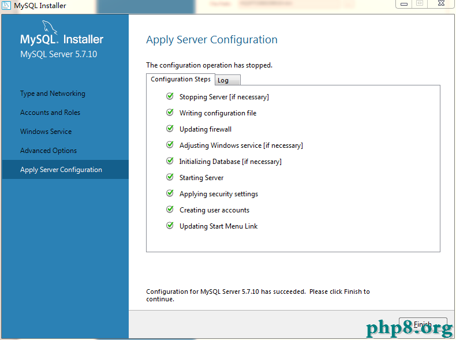Go to Accounts and Roles step

click(50, 113)
